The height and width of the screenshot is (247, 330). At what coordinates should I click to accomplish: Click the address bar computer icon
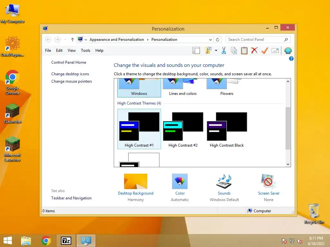click(80, 39)
